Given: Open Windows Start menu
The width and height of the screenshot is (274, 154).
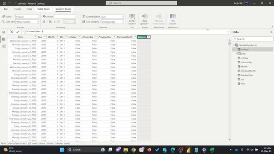Looking at the screenshot, I should pos(62,150).
